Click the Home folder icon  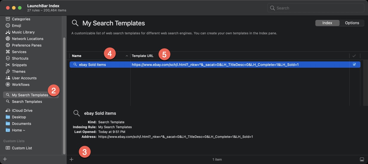click(8, 130)
